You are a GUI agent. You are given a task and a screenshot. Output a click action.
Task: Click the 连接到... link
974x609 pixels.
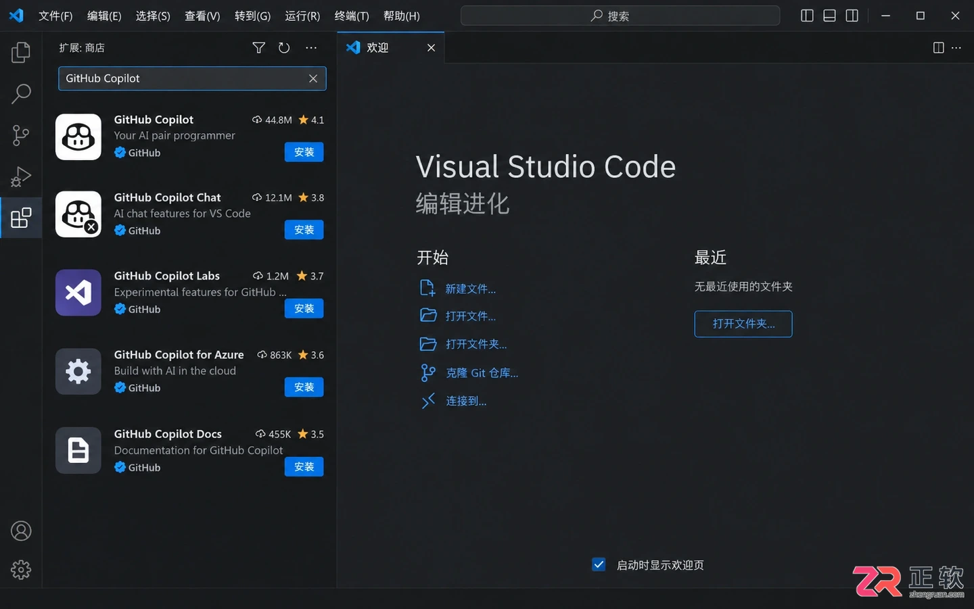466,401
